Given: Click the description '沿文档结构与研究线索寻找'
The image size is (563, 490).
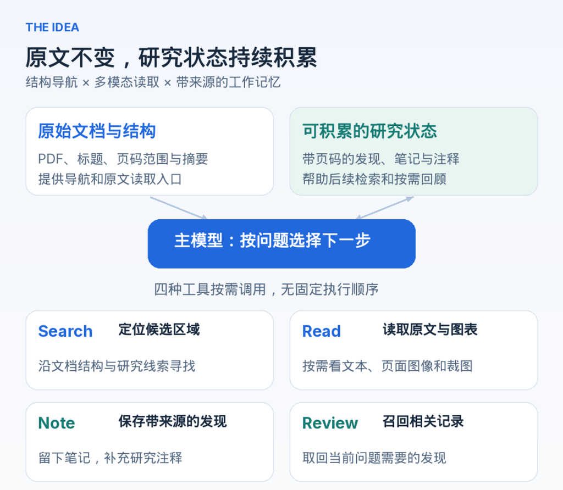Looking at the screenshot, I should 117,366.
